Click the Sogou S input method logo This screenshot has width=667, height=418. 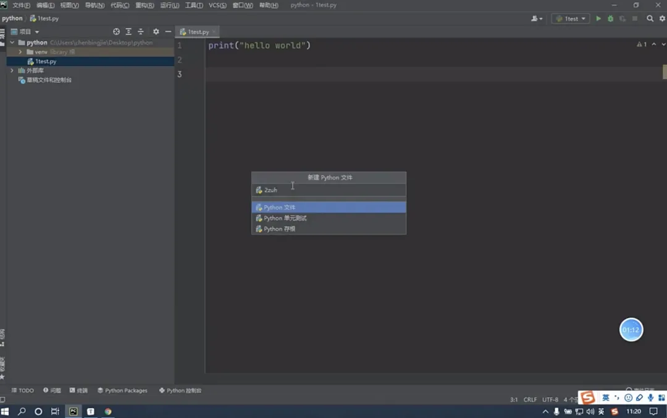point(588,398)
